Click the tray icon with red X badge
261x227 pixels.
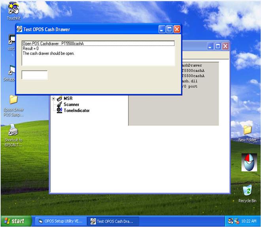(236, 221)
